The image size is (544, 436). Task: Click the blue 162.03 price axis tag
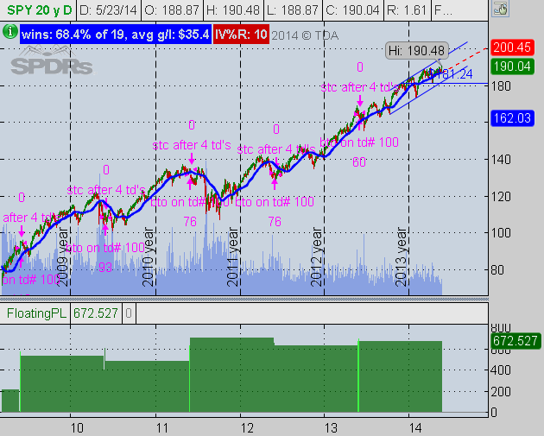pos(512,118)
